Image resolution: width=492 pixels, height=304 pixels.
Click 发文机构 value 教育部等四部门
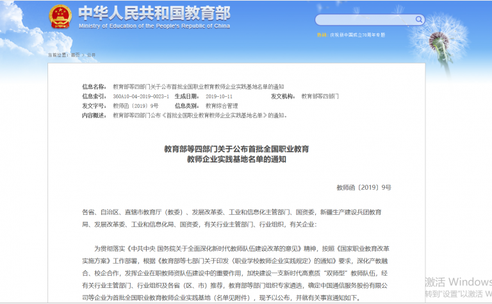point(320,96)
